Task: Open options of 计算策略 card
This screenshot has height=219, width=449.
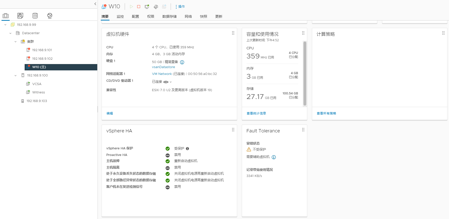Action: click(443, 33)
